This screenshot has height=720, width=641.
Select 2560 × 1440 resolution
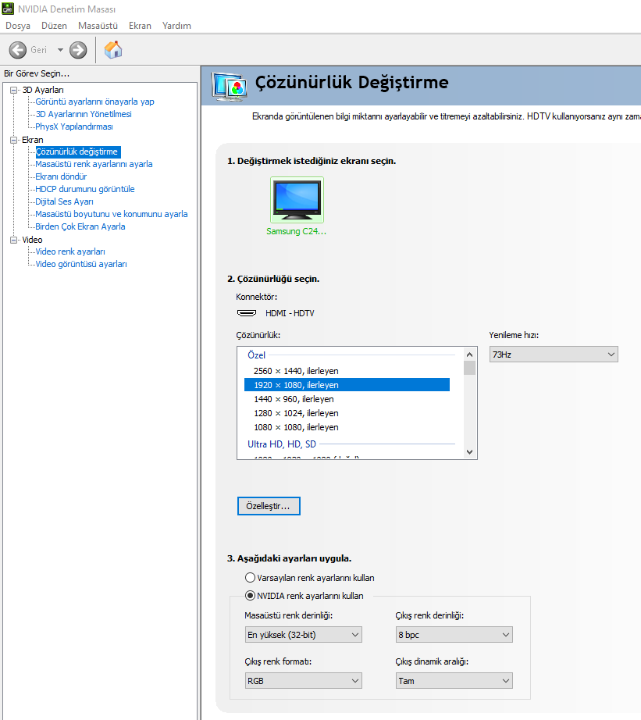[347, 371]
